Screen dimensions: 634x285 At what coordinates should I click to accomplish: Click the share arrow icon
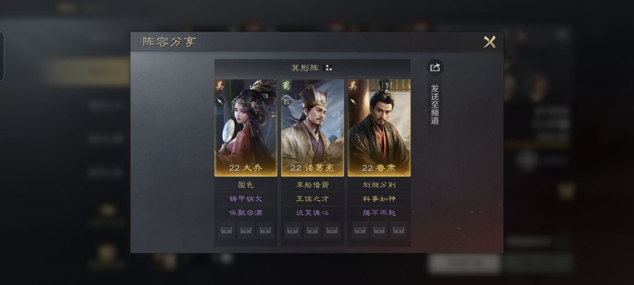(x=434, y=68)
